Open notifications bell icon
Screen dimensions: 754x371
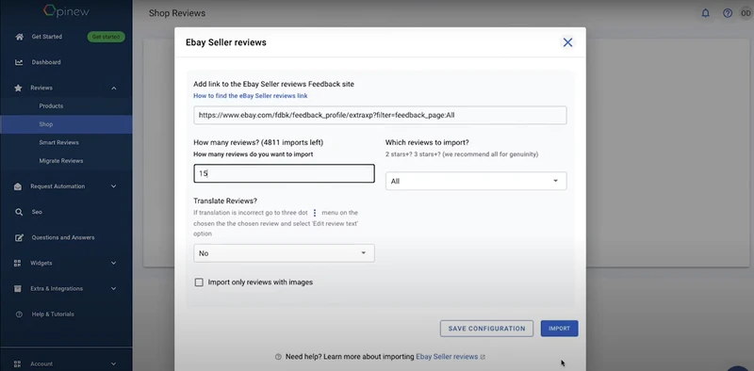point(705,13)
